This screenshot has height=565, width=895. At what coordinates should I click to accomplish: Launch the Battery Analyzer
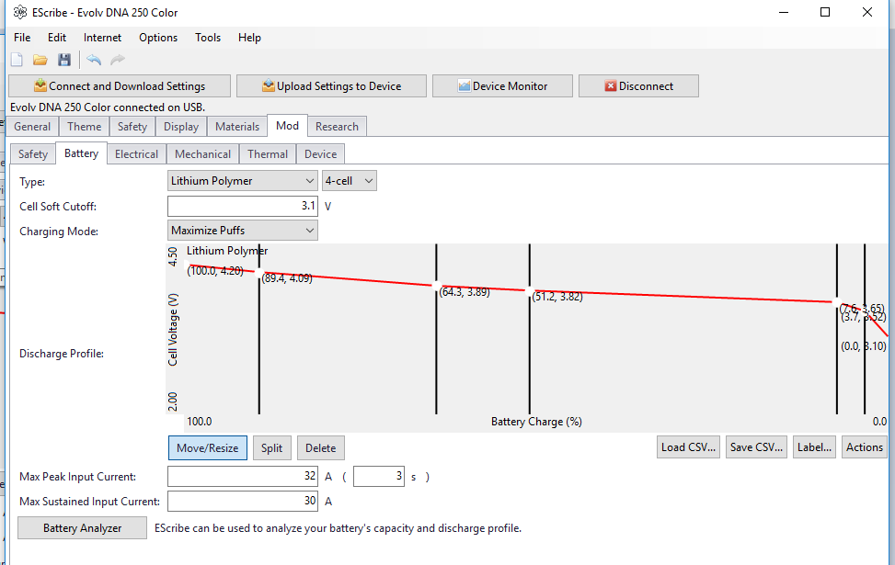[82, 528]
